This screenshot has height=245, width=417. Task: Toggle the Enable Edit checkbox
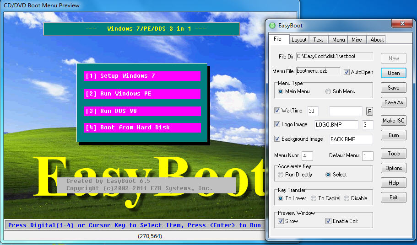click(x=329, y=221)
